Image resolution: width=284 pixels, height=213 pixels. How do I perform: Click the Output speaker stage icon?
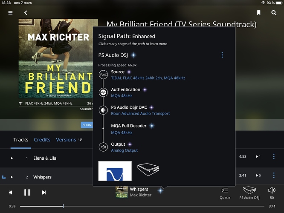[x=103, y=147]
